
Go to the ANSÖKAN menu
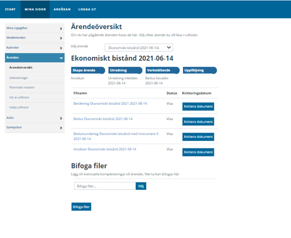[62, 9]
